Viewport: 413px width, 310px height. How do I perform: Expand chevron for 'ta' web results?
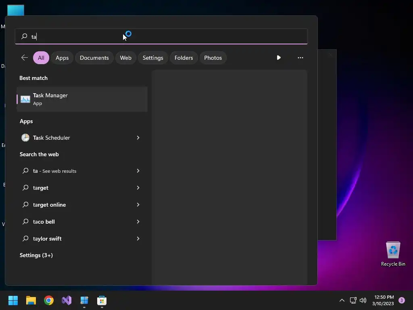point(138,171)
